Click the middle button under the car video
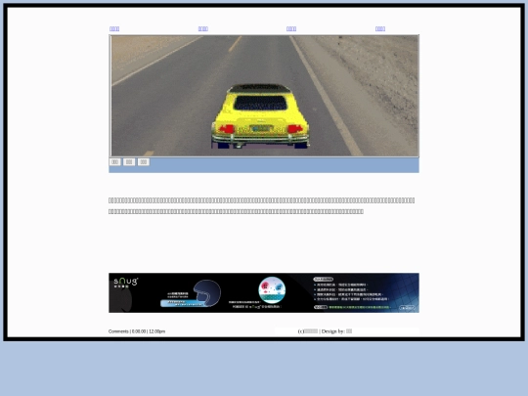The width and height of the screenshot is (528, 396). tap(129, 162)
